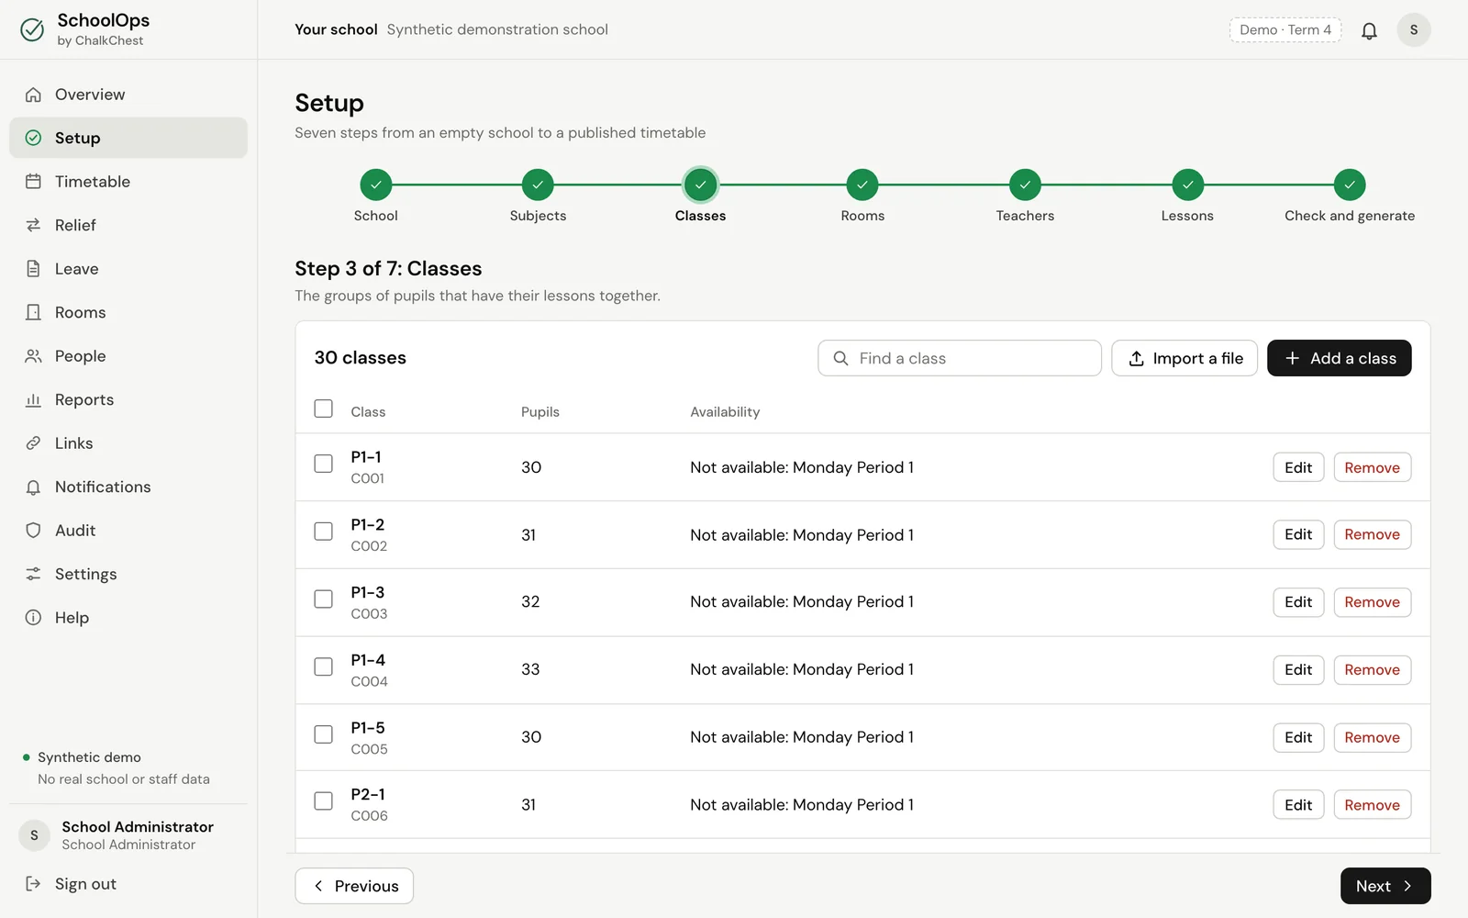The width and height of the screenshot is (1468, 918).
Task: Edit the P1-1 class
Action: click(1298, 467)
